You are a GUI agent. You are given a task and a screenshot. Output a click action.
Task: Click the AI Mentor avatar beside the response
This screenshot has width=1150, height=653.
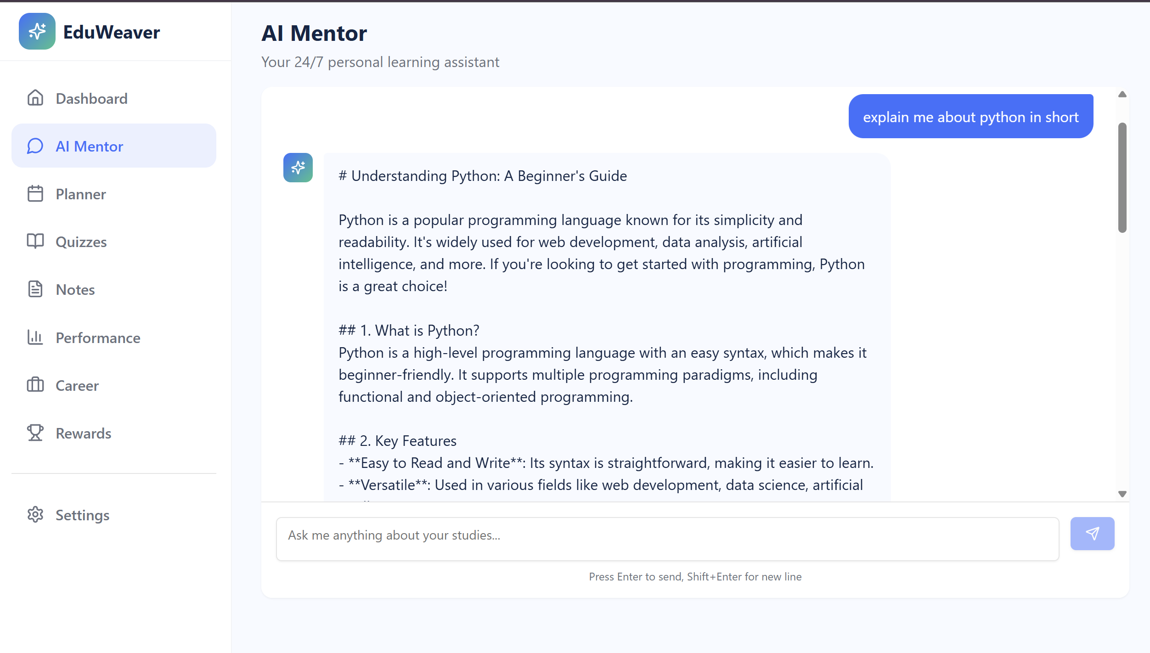click(298, 168)
